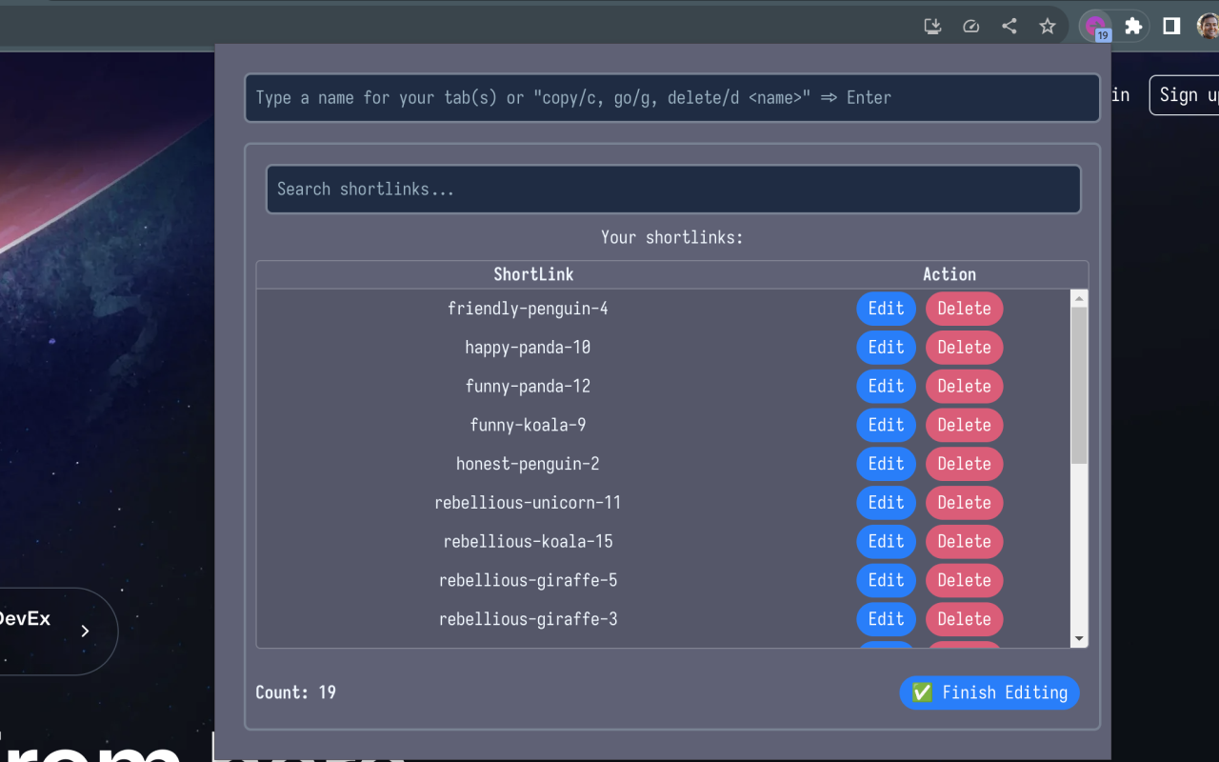This screenshot has height=762, width=1219.
Task: Bookmark this page with the star icon
Action: coord(1048,27)
